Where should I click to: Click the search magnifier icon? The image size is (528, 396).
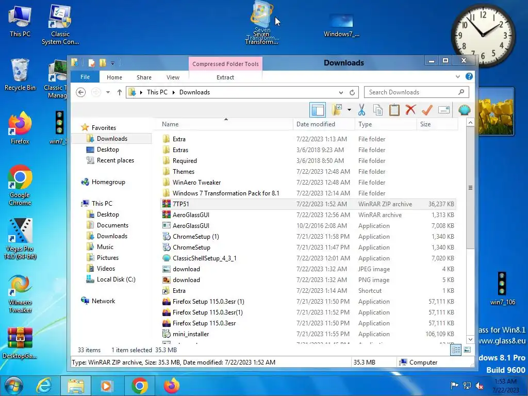click(x=461, y=92)
